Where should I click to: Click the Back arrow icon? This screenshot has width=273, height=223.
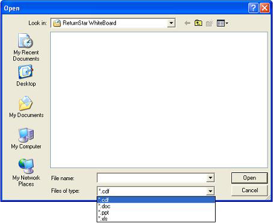(x=187, y=23)
